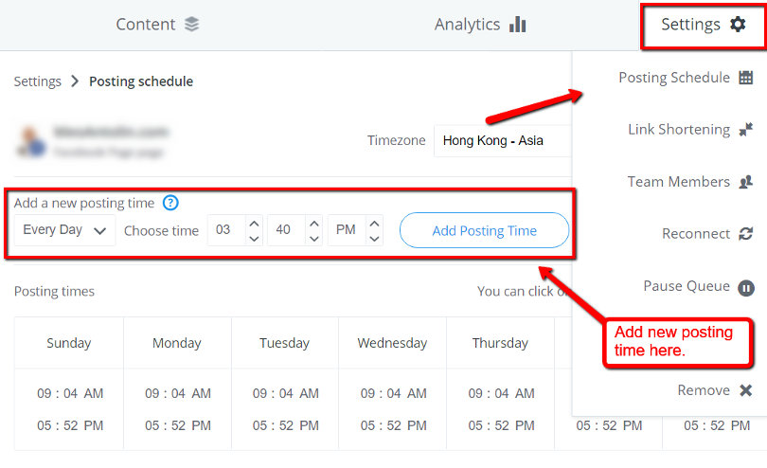Toggle AM/PM with down arrow

click(x=374, y=239)
